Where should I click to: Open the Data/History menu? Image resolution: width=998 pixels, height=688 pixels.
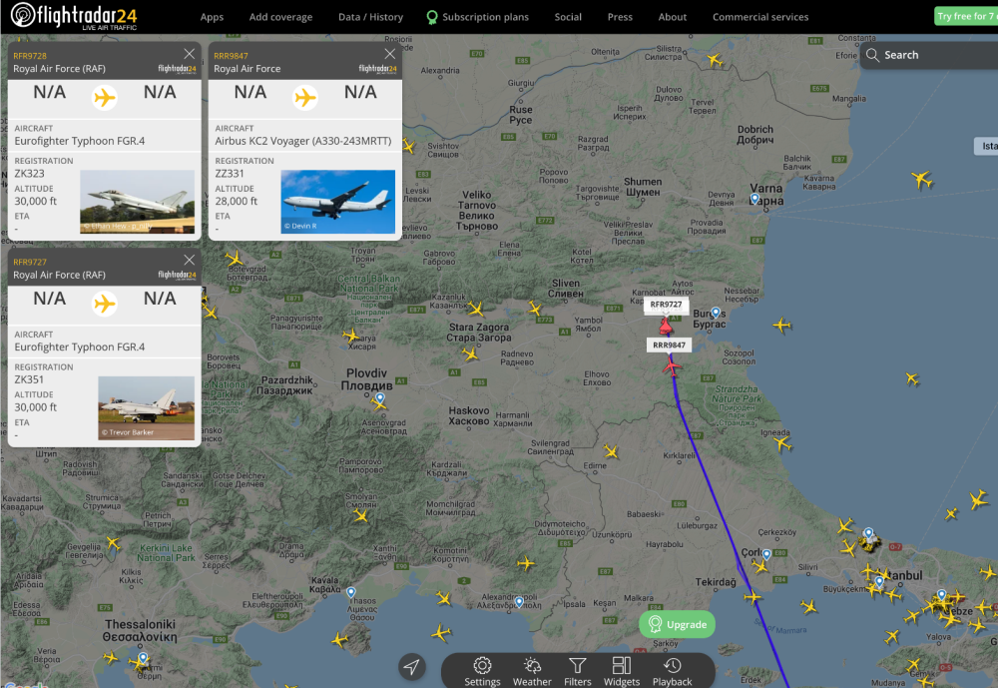(x=370, y=16)
